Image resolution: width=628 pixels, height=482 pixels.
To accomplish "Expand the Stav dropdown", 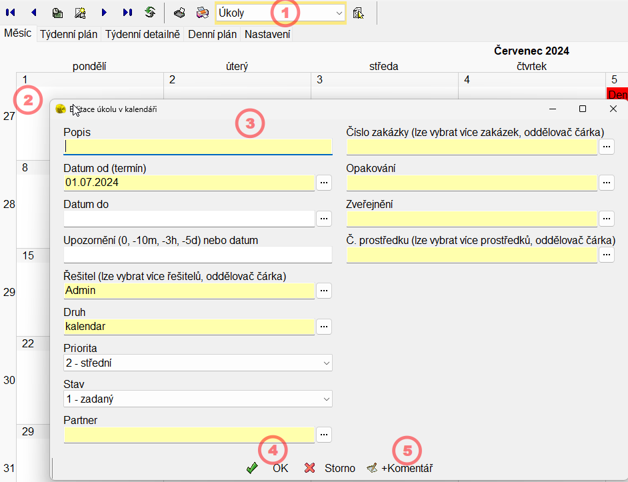I will pos(326,399).
